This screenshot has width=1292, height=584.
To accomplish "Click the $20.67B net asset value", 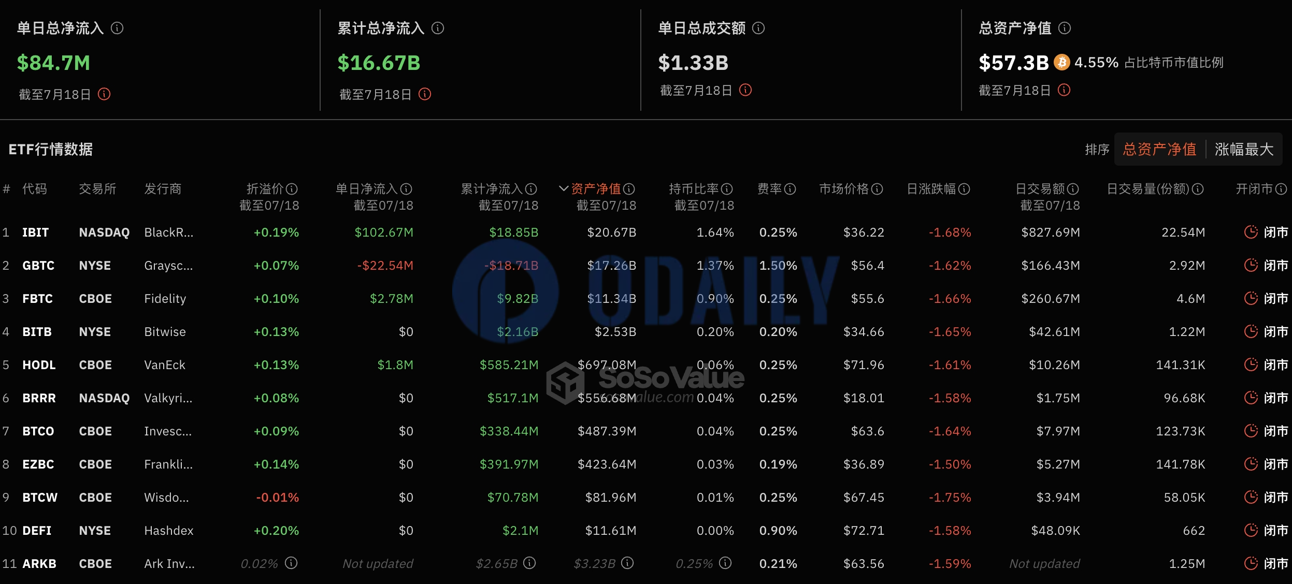I will pyautogui.click(x=612, y=232).
